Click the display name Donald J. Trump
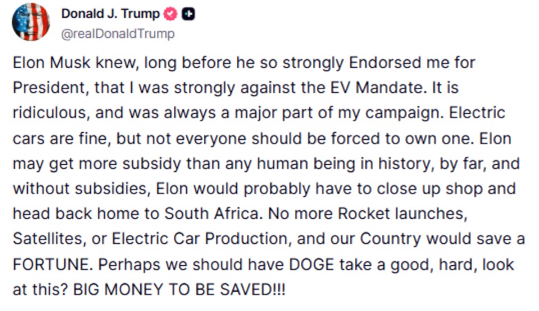The image size is (539, 311). (110, 13)
